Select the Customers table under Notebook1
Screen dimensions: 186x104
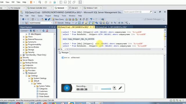[x=43, y=91]
